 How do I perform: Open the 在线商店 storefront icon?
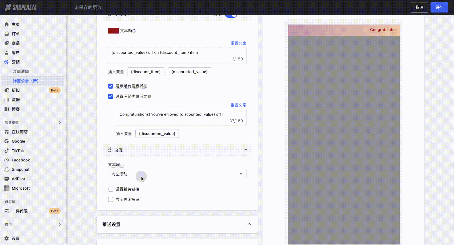tap(7, 132)
